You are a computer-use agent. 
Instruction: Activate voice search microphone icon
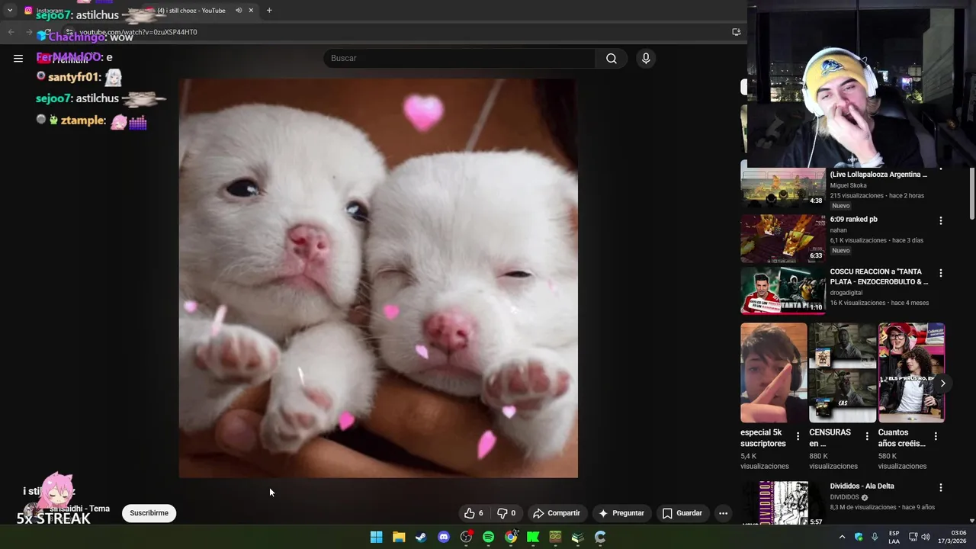pyautogui.click(x=646, y=59)
